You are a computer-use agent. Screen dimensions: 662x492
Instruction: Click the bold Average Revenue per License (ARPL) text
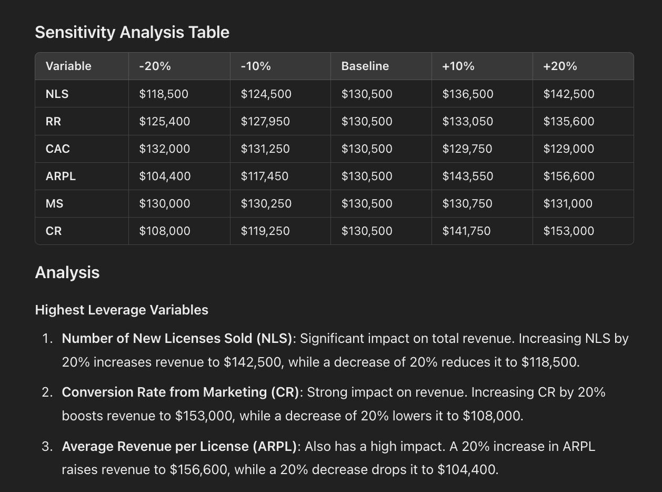coord(179,447)
